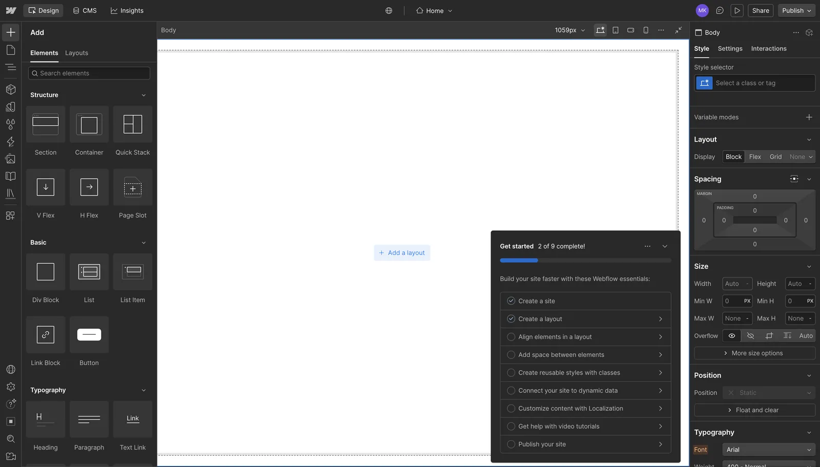Open Align elements in a layout step
Image resolution: width=820 pixels, height=467 pixels.
coord(585,337)
